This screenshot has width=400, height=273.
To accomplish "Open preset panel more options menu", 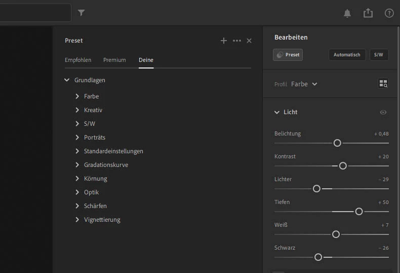I will coord(237,41).
